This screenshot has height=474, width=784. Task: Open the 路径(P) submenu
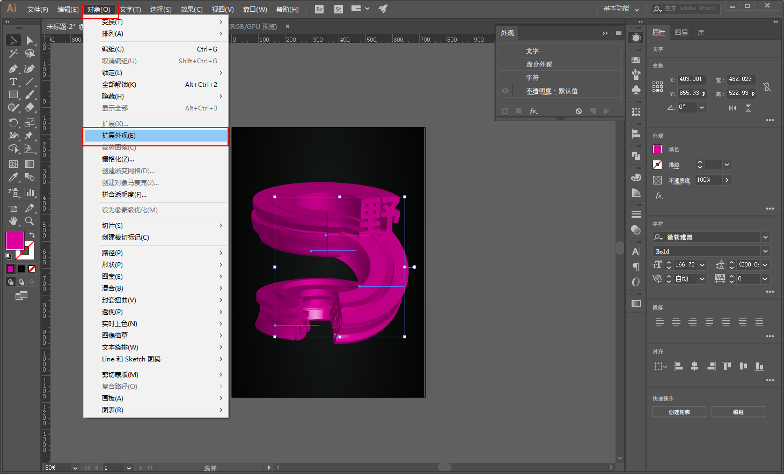[156, 253]
